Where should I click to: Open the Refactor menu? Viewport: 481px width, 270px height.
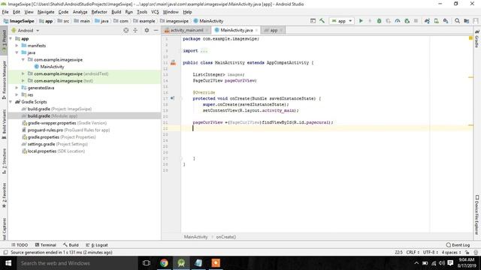tap(99, 12)
